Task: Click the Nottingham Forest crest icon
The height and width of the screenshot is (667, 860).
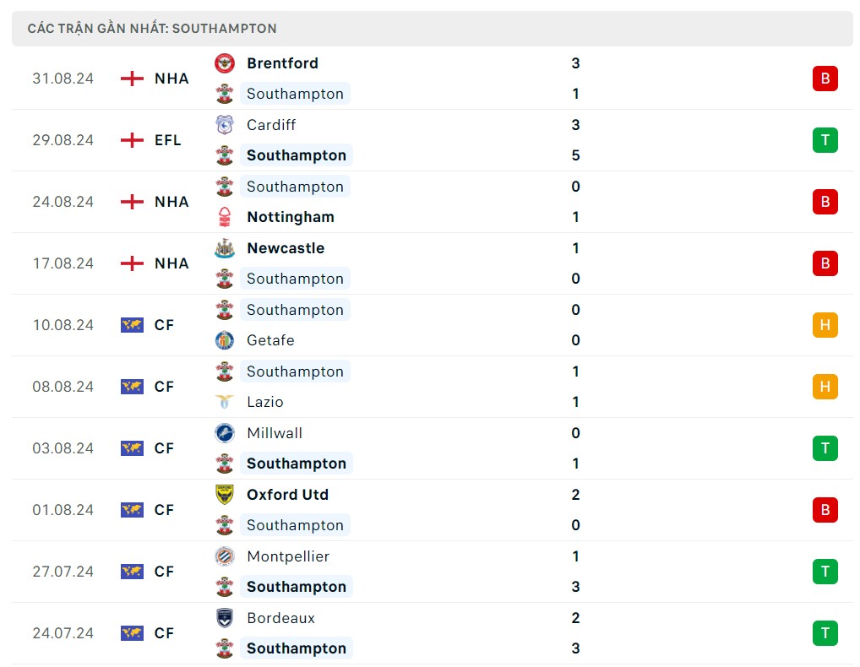Action: click(x=224, y=217)
